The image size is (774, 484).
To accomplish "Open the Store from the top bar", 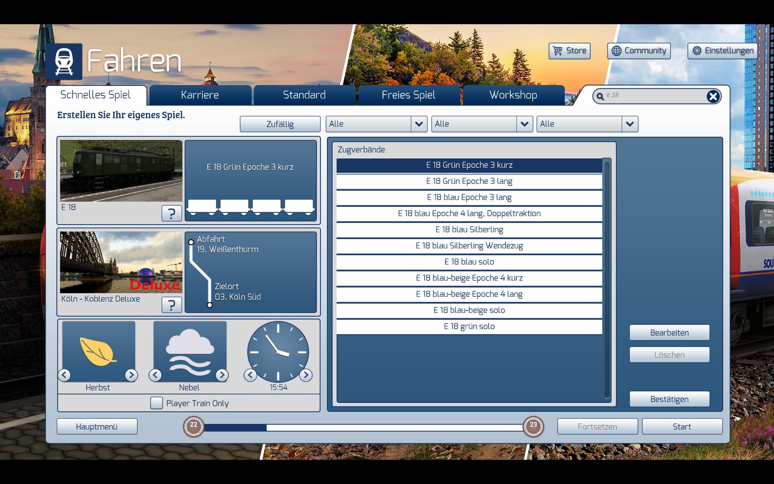I will [569, 51].
